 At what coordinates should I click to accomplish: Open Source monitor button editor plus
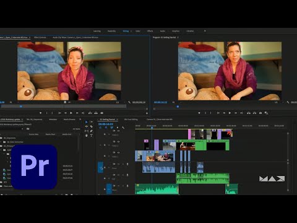point(147,113)
